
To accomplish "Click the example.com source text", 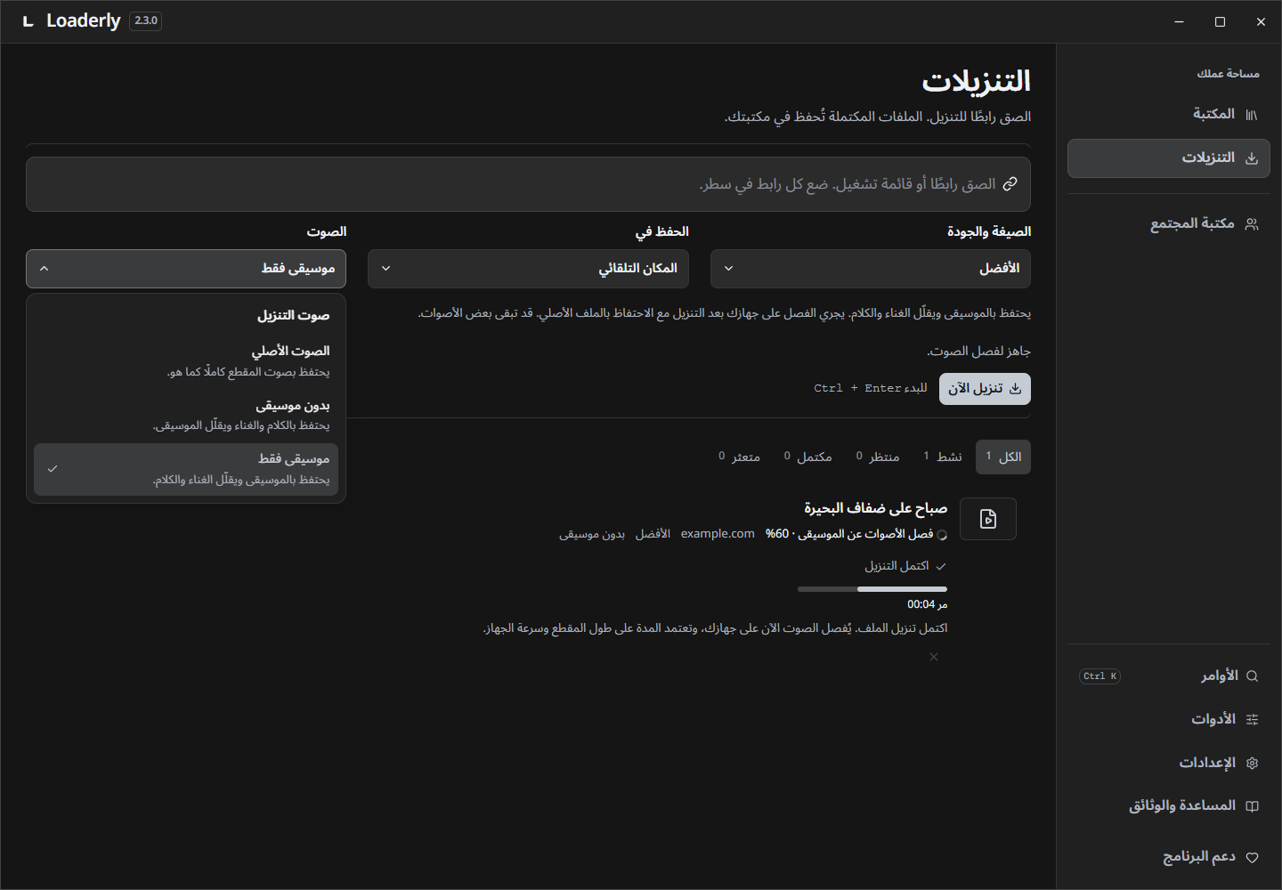I will (x=718, y=534).
